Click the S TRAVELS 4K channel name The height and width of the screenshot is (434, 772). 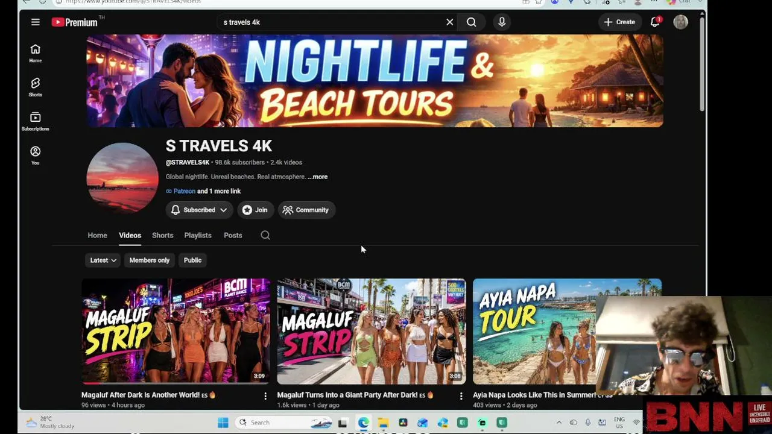[x=219, y=146]
